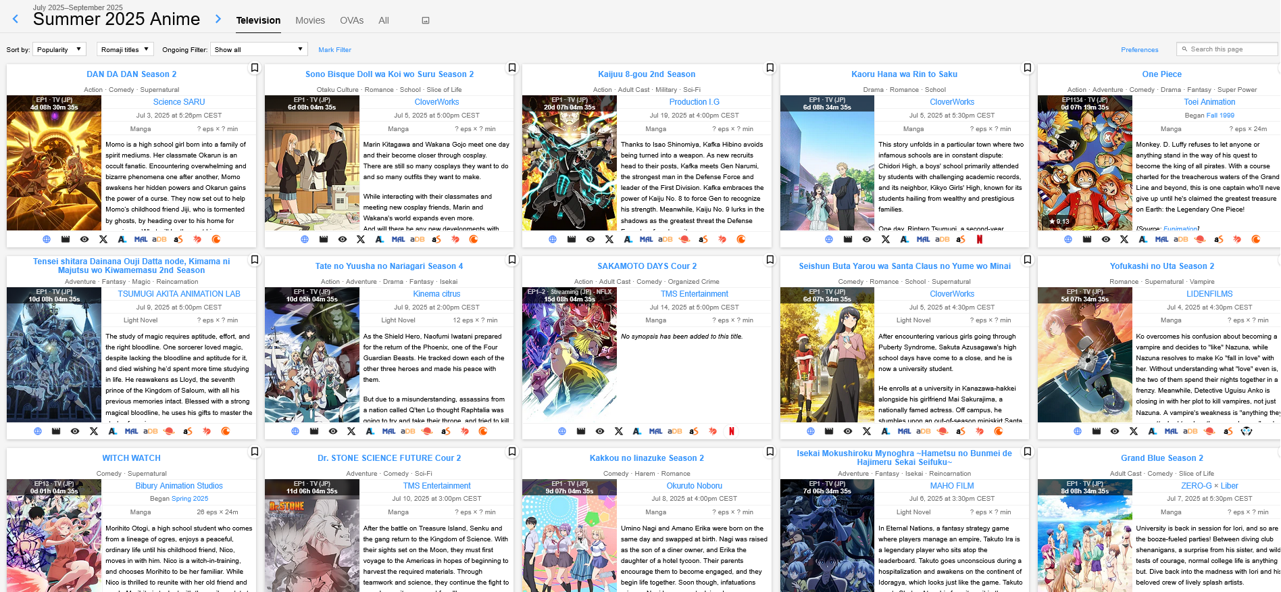Click the Summer 2025 Anime heading
The image size is (1281, 592).
[116, 19]
